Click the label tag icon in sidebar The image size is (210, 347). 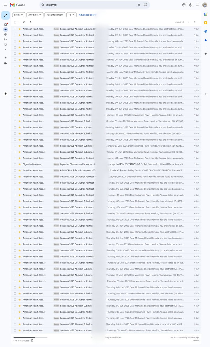coord(5,63)
